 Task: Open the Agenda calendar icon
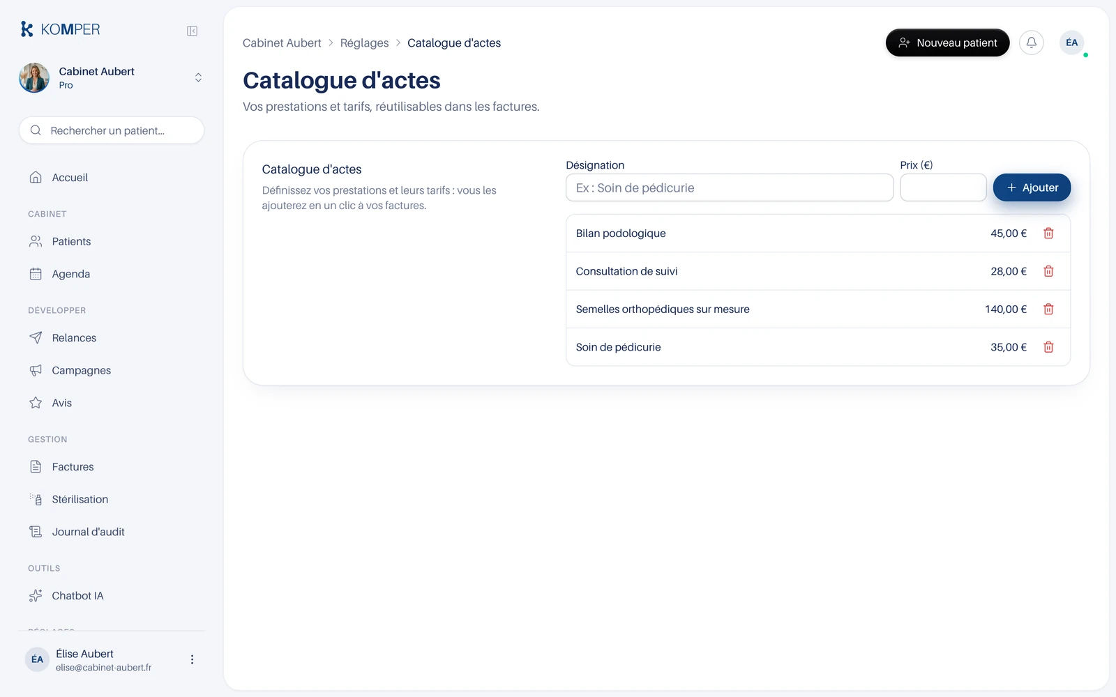36,274
